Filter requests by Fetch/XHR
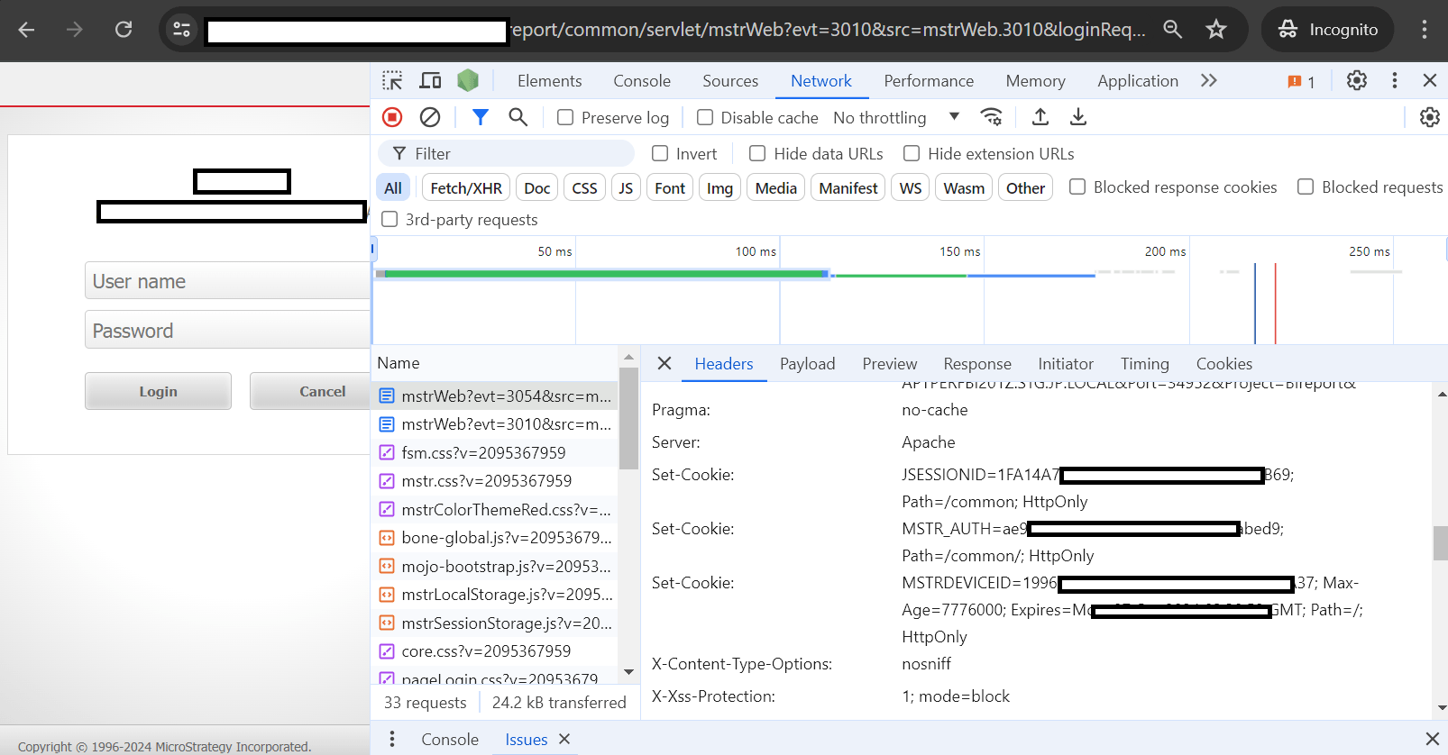The height and width of the screenshot is (755, 1448). click(x=465, y=188)
